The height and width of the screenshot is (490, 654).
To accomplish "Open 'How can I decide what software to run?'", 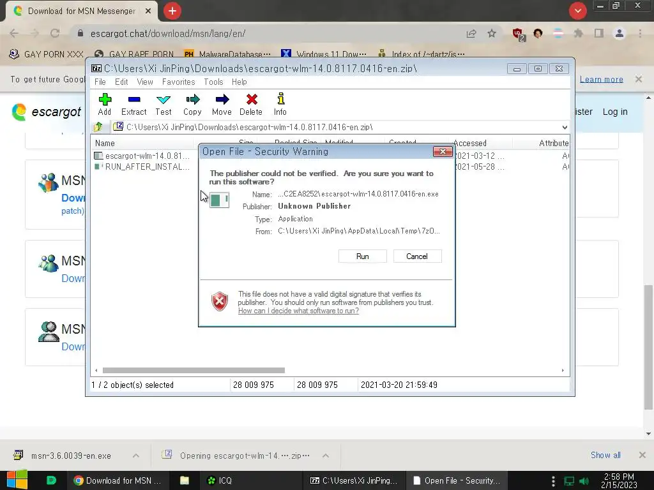I will (298, 311).
